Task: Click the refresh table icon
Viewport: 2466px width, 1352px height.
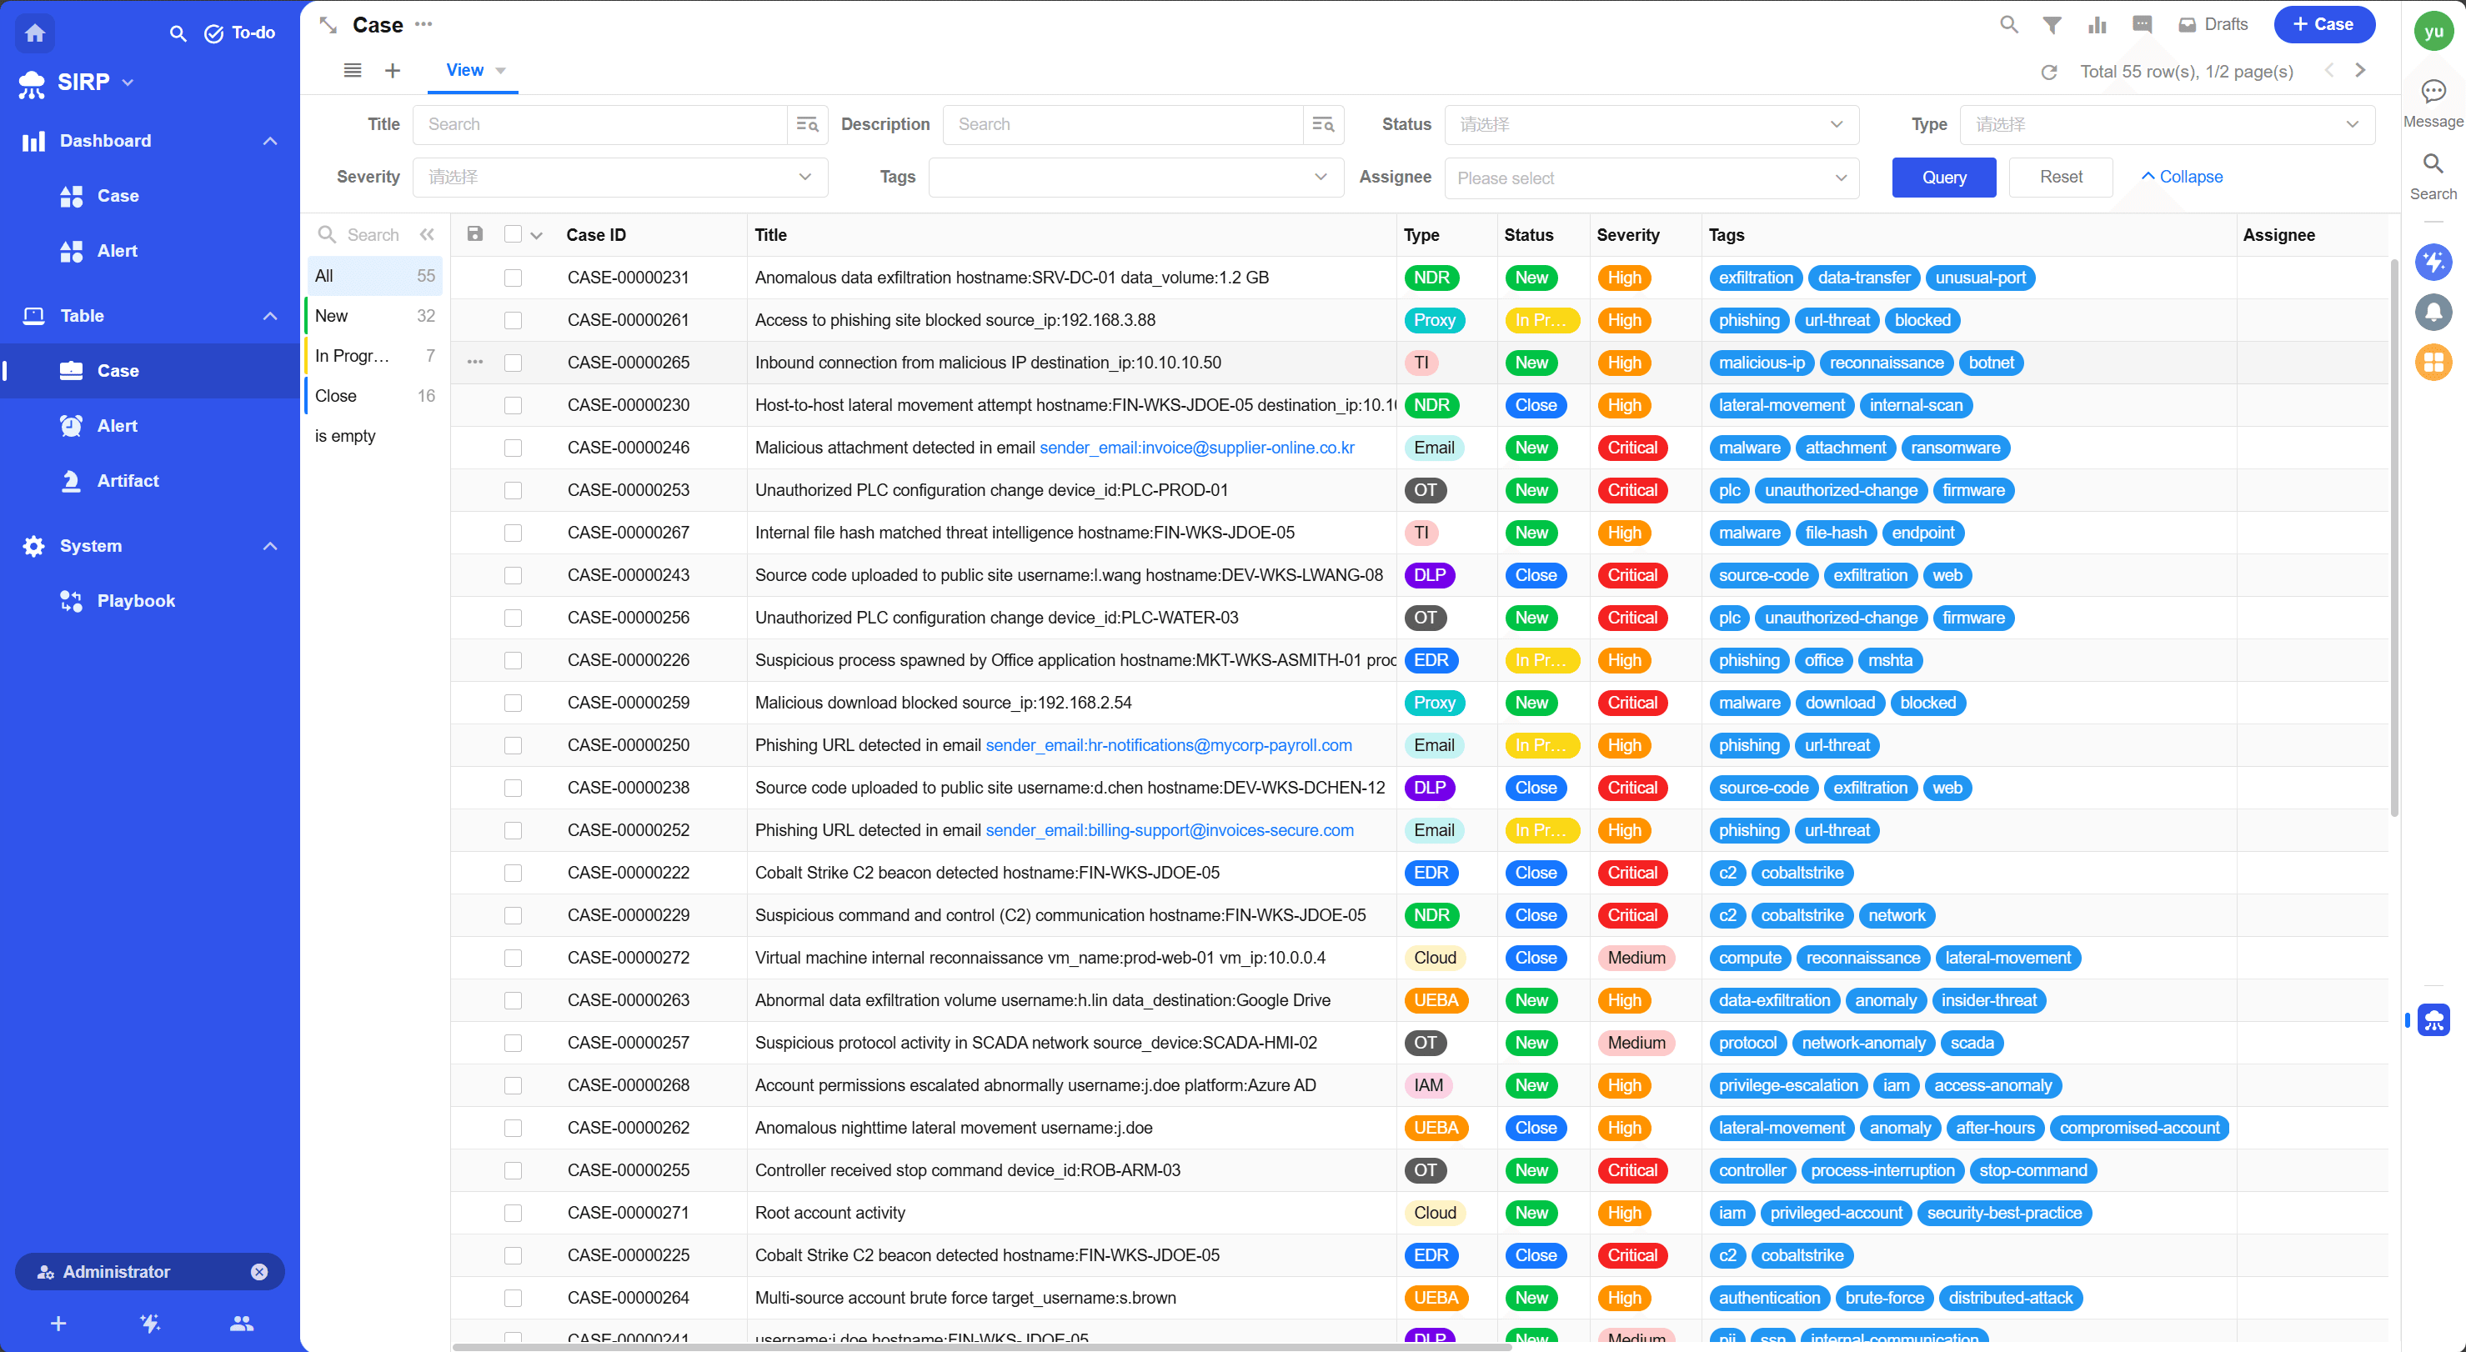Action: pos(2048,72)
